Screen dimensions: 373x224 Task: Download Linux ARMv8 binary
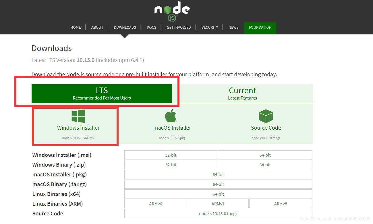point(281,204)
